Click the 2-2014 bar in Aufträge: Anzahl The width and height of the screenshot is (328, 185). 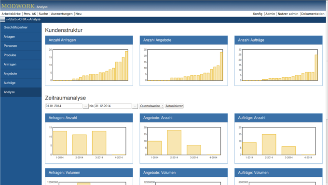(269, 144)
